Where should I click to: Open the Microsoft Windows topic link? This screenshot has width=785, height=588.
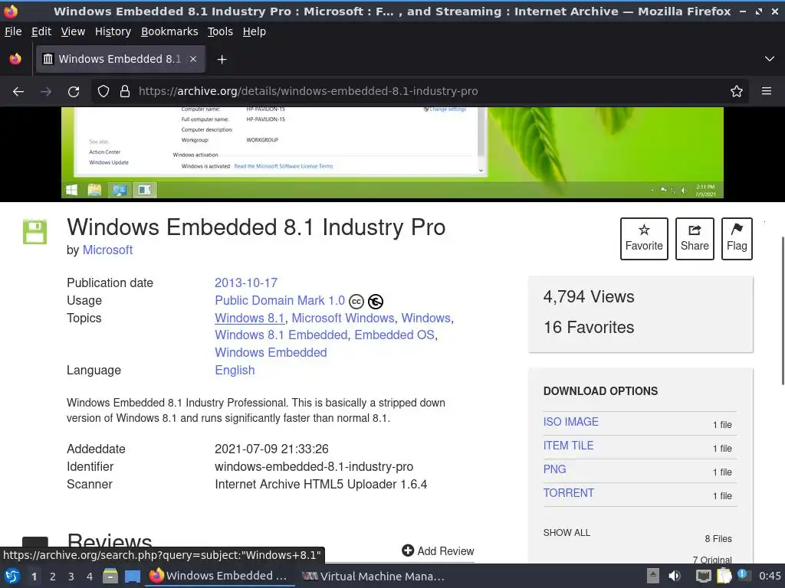point(343,318)
